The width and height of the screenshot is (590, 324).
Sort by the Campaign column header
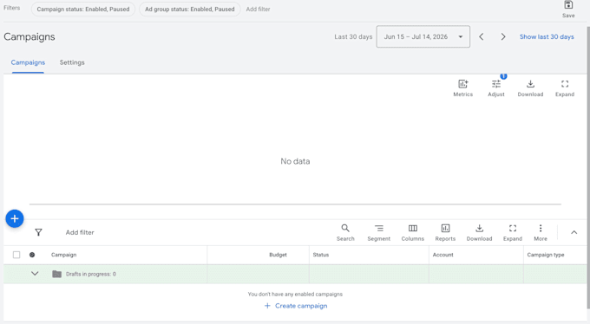tap(63, 255)
